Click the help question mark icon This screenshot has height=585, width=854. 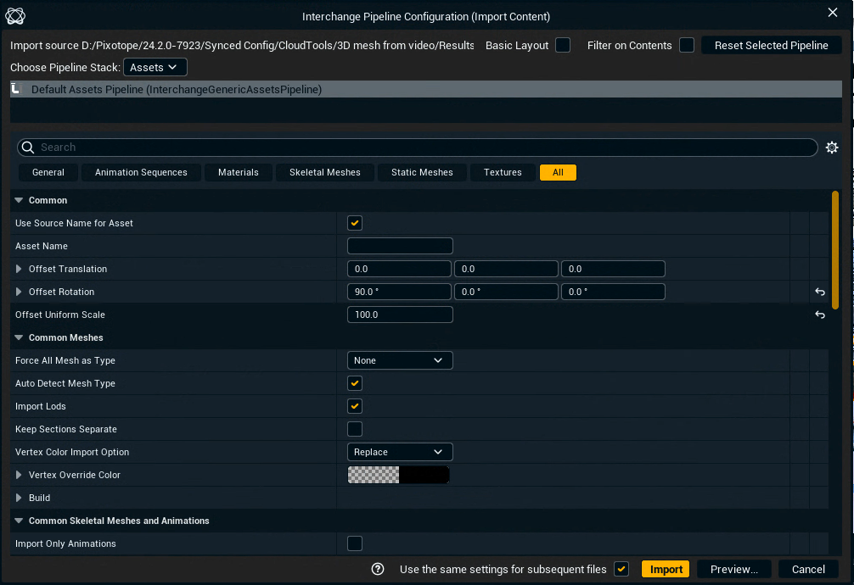click(x=379, y=569)
